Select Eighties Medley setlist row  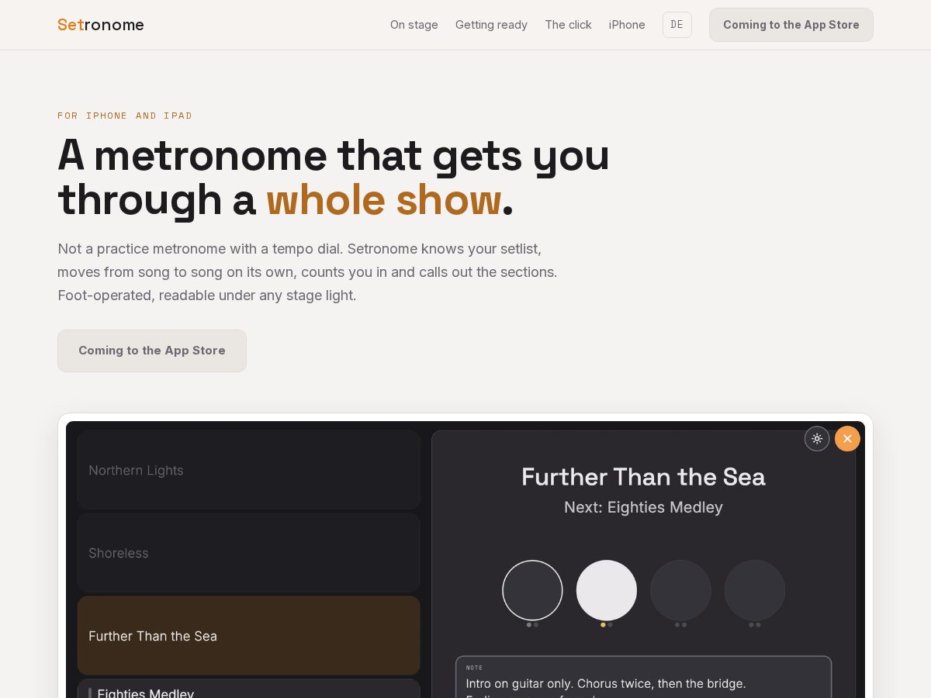pos(249,689)
